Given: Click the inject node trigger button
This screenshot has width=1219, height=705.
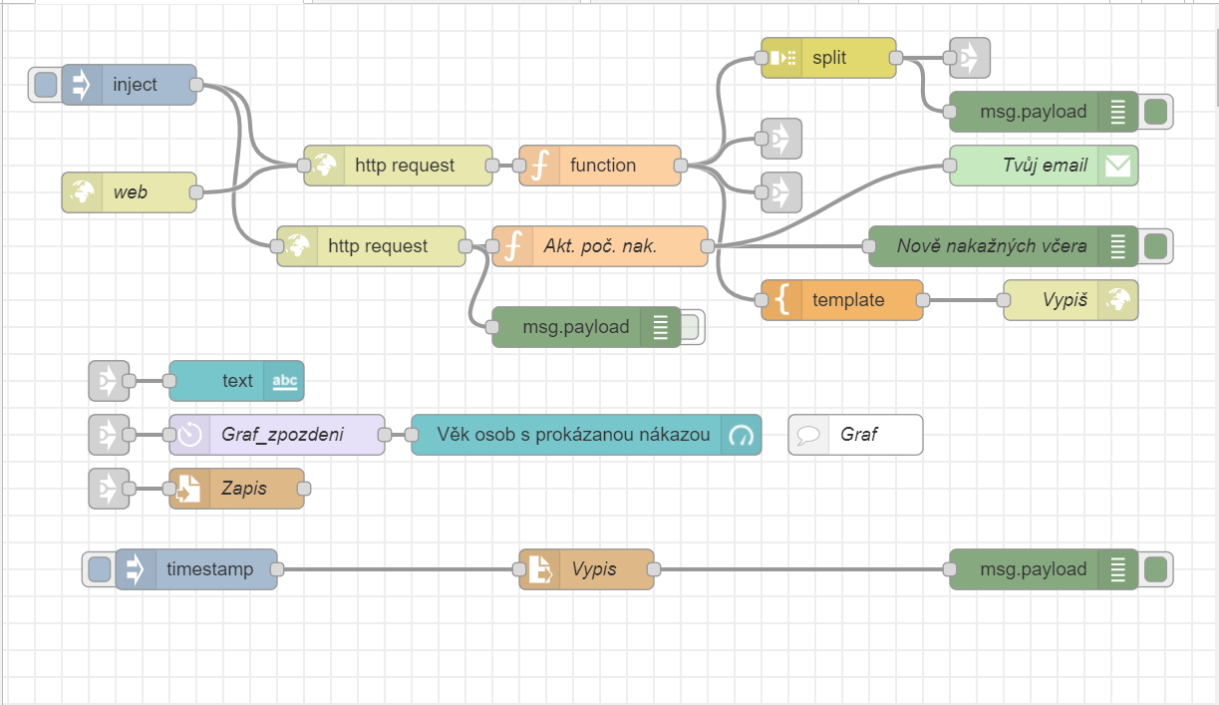Looking at the screenshot, I should pyautogui.click(x=45, y=85).
